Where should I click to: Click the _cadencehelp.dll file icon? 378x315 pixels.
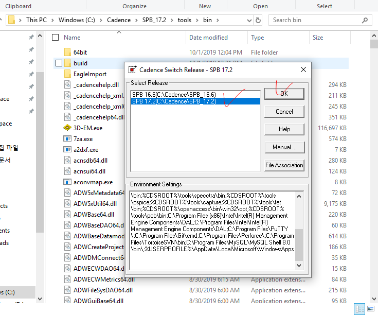(67, 84)
